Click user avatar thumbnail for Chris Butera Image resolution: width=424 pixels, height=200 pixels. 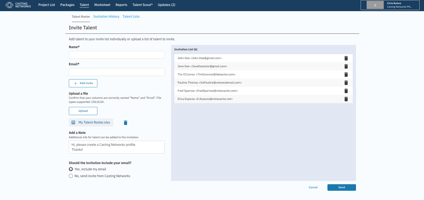(375, 5)
